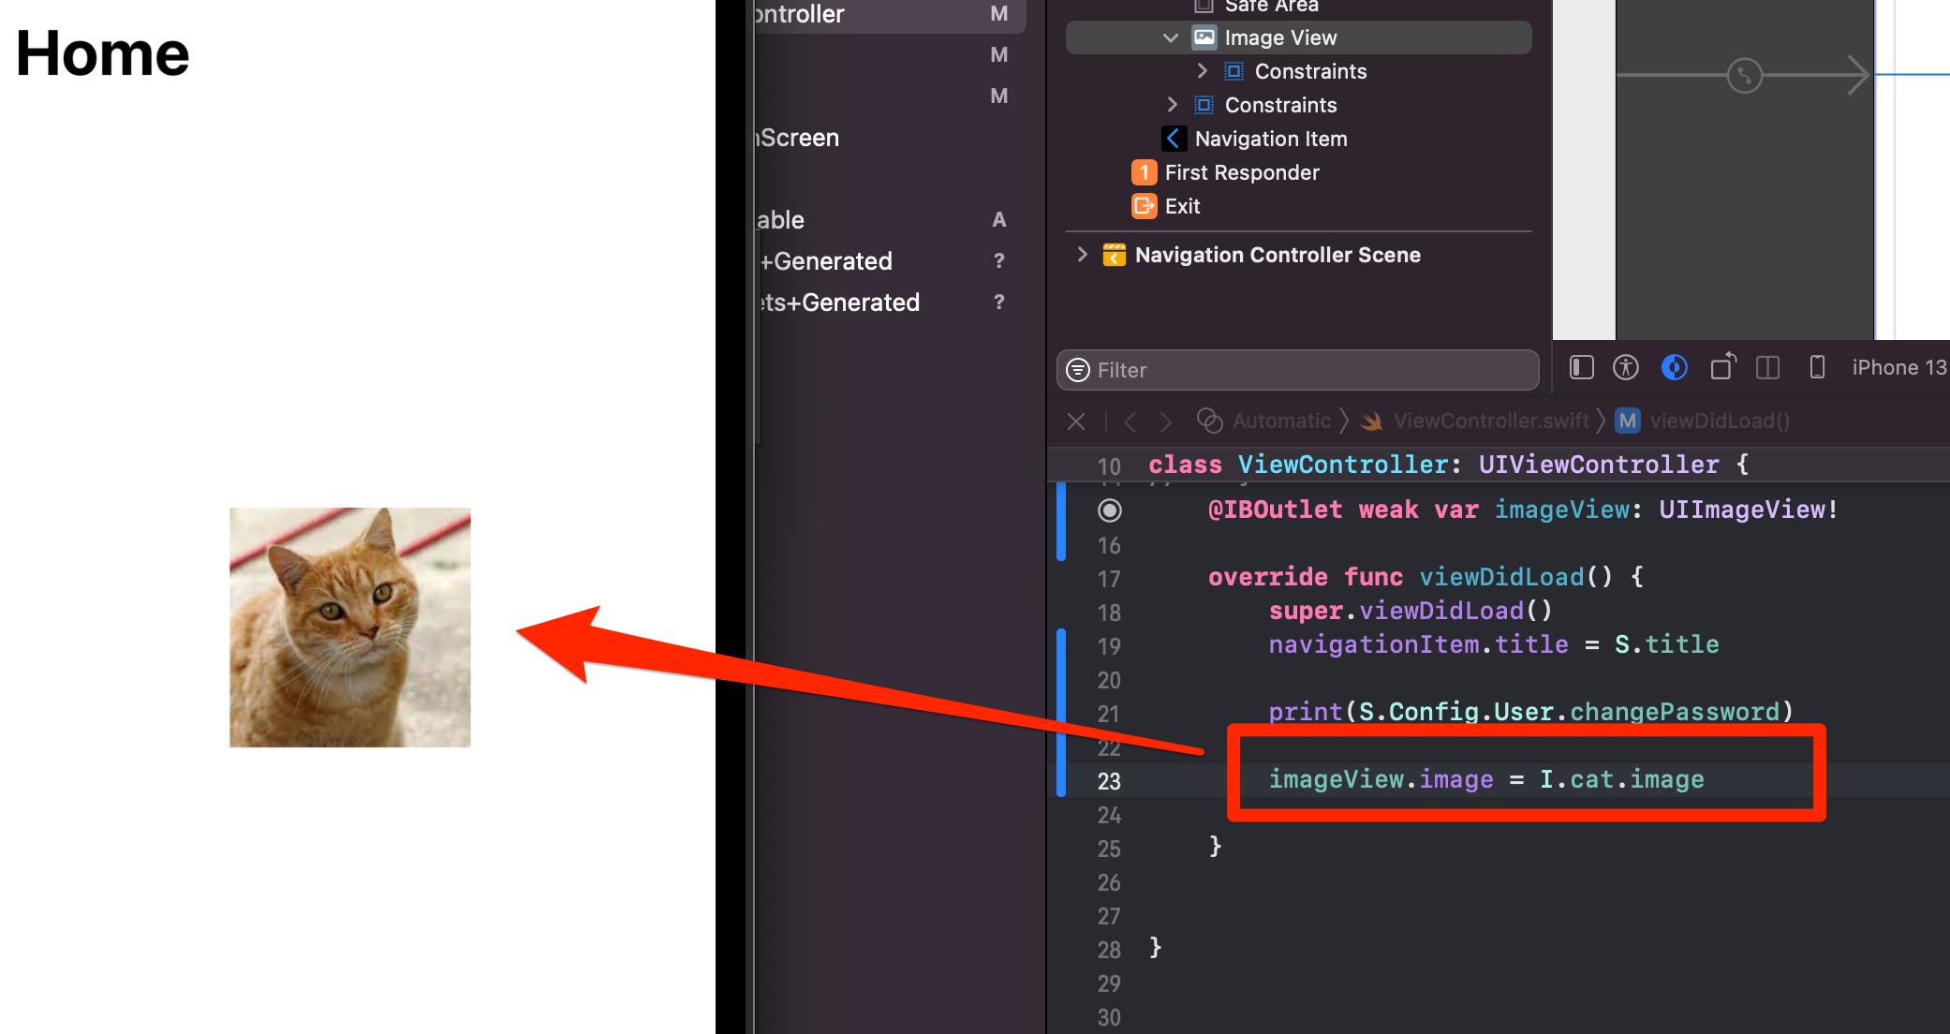Click the outline Filter field
The image size is (1950, 1034).
1298,370
